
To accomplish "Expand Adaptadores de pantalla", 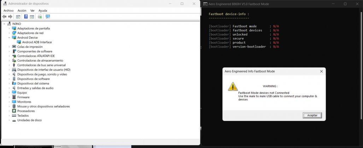I will pos(9,29).
